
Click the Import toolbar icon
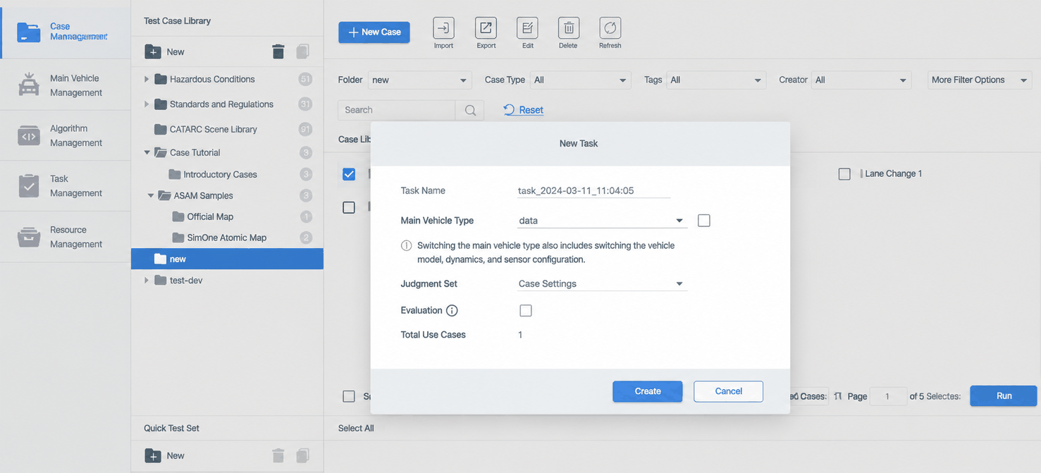coord(443,28)
